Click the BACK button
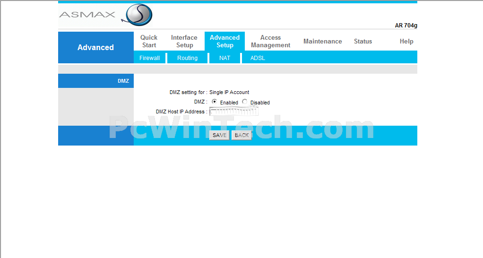This screenshot has width=483, height=258. point(241,135)
